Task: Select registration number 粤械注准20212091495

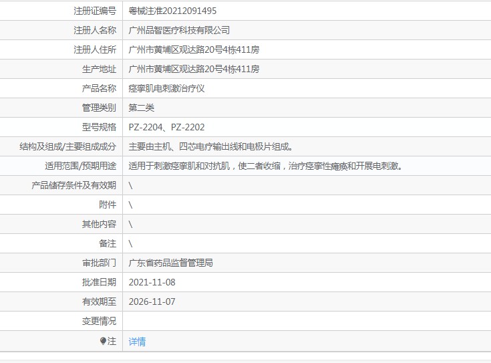Action: pyautogui.click(x=172, y=11)
